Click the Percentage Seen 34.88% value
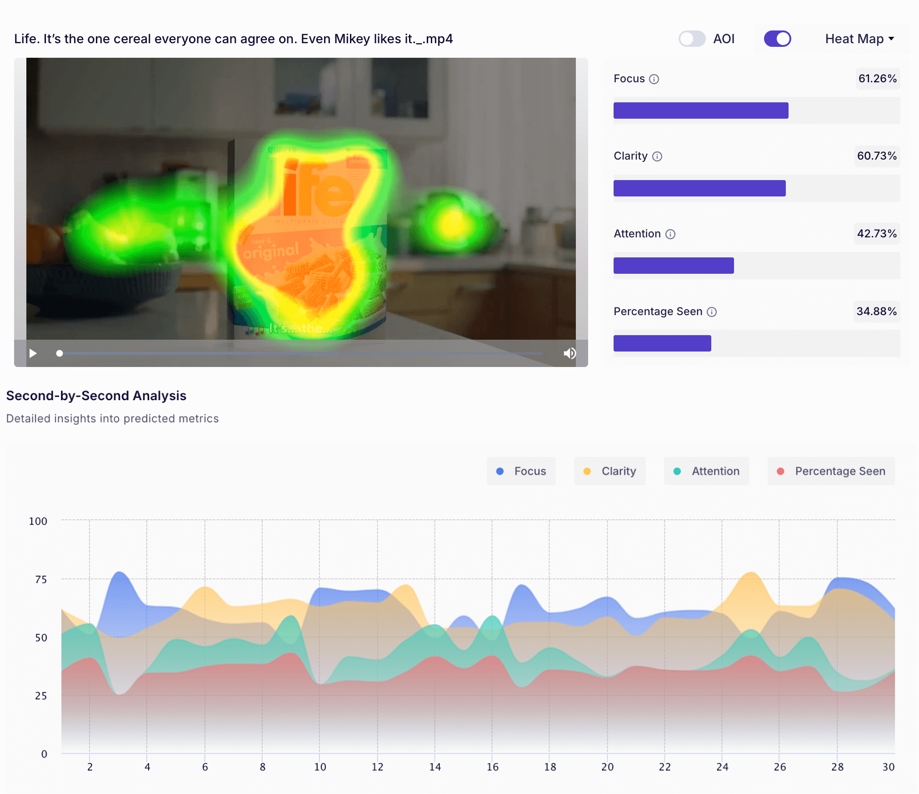 click(876, 312)
